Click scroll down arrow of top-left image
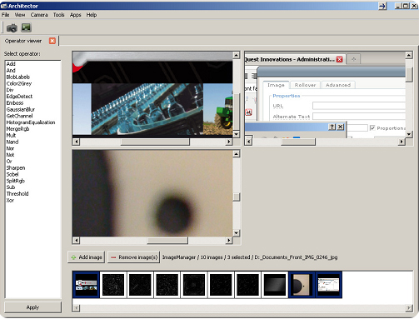This screenshot has width=419, height=319. [236, 134]
